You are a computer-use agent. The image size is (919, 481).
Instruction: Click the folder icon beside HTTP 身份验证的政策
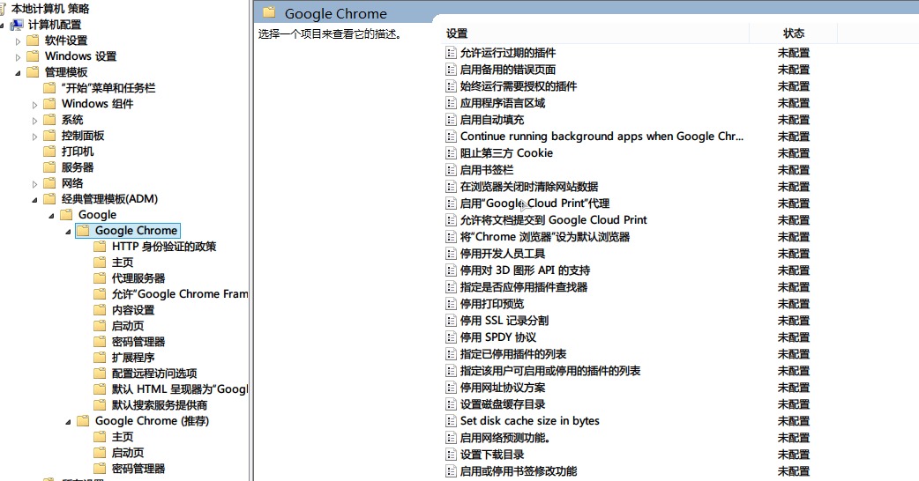click(x=101, y=247)
